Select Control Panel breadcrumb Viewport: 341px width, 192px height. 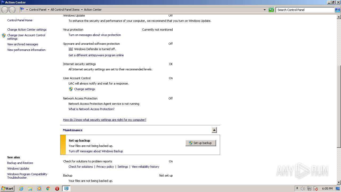[38, 10]
